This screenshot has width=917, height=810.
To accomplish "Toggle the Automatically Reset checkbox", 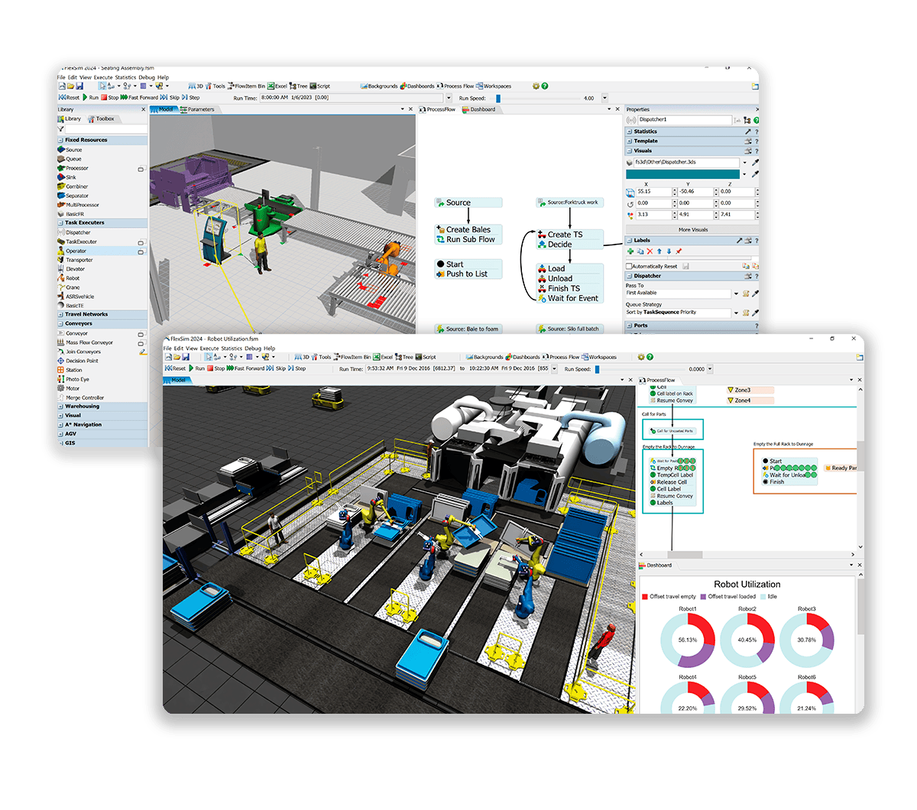I will pyautogui.click(x=629, y=267).
